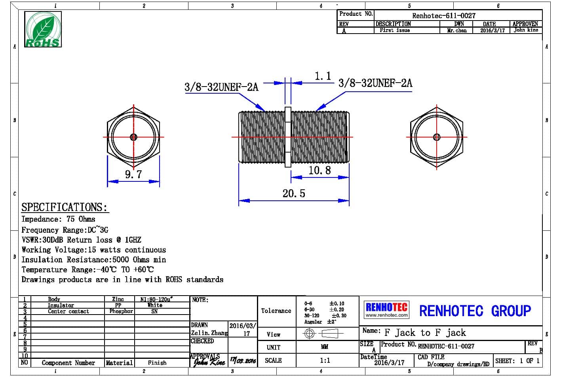This screenshot has width=561, height=377.
Task: Select the 10.8 length dimension
Action: (319, 170)
